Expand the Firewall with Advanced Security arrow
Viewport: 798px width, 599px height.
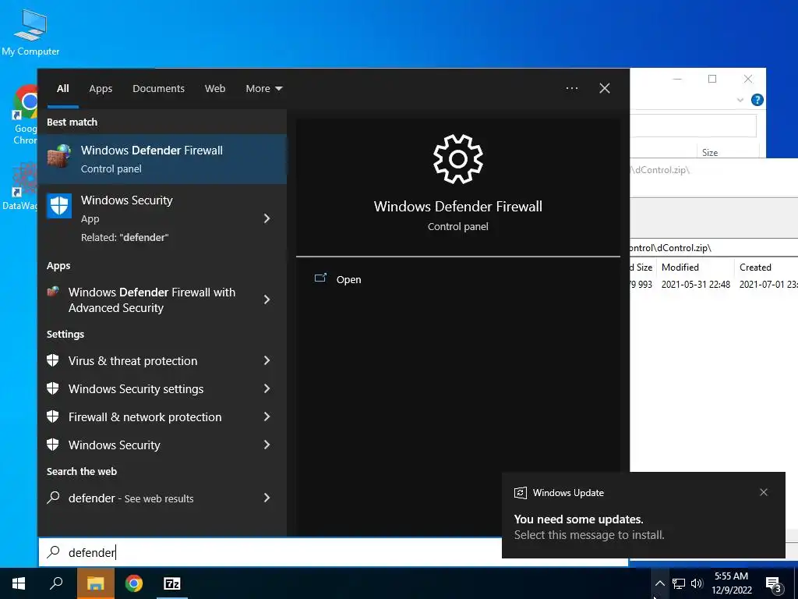(x=267, y=299)
